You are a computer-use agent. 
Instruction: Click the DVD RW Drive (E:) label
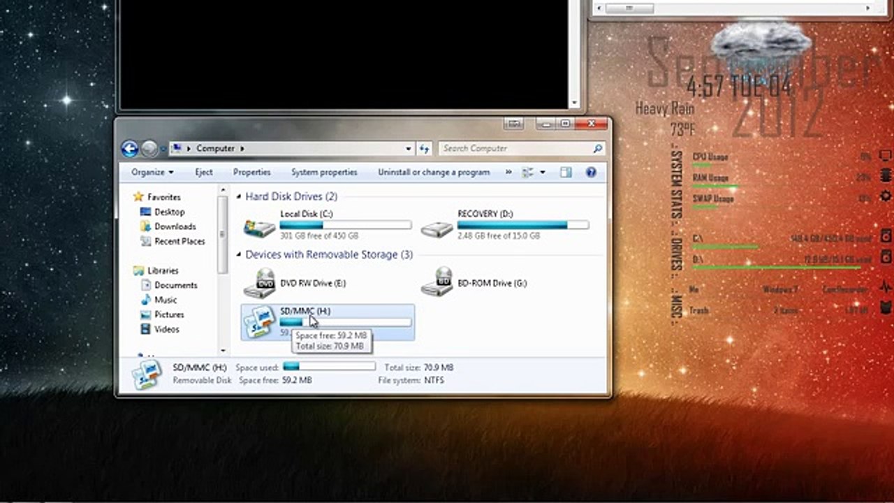pos(313,283)
